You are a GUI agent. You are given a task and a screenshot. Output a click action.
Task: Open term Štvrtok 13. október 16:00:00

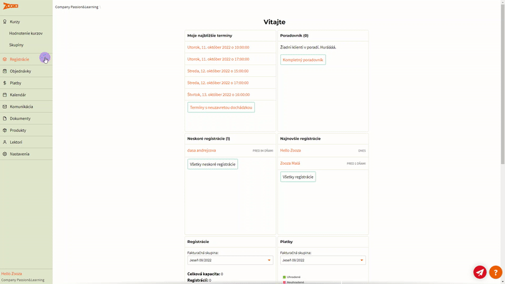218,95
